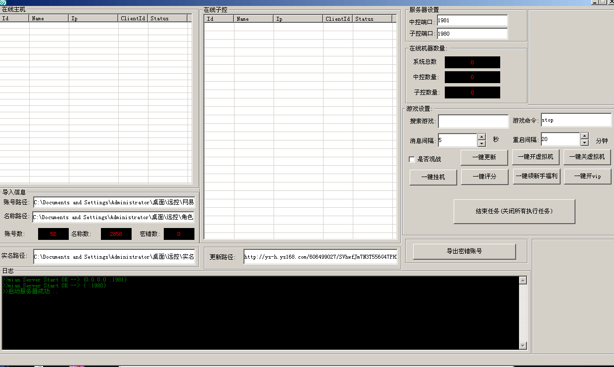End all tasks with 结束任务 button

(514, 212)
